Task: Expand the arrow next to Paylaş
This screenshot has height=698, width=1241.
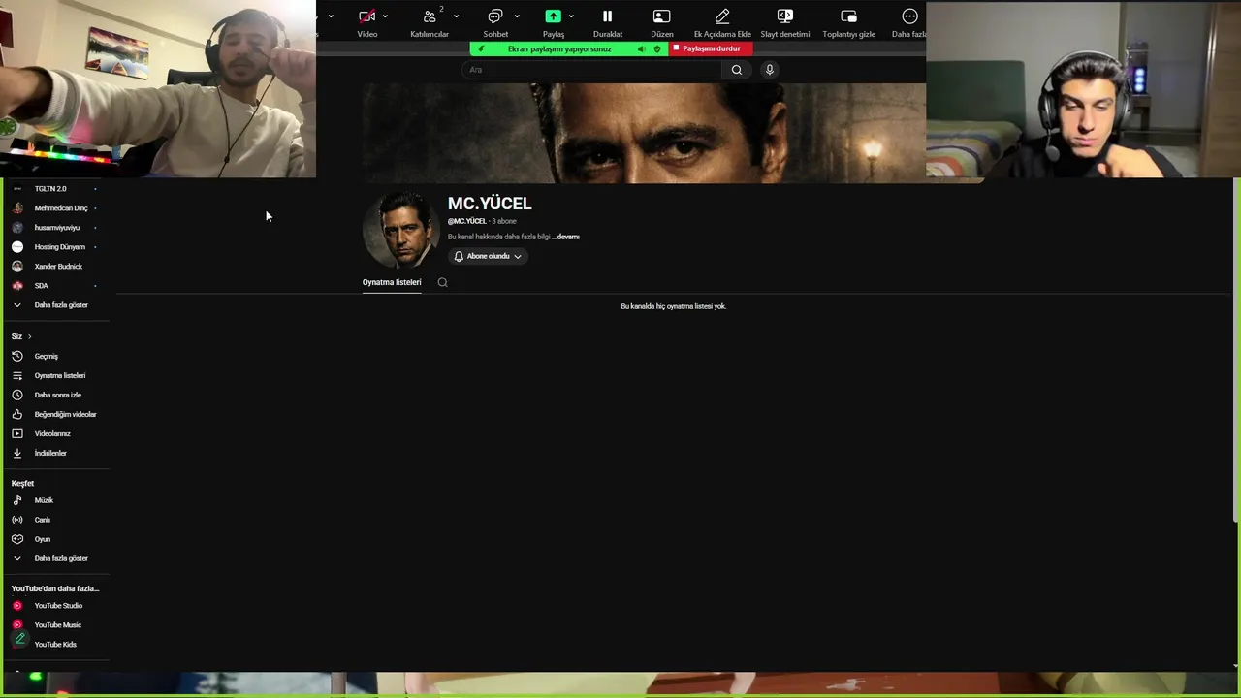Action: click(x=571, y=16)
